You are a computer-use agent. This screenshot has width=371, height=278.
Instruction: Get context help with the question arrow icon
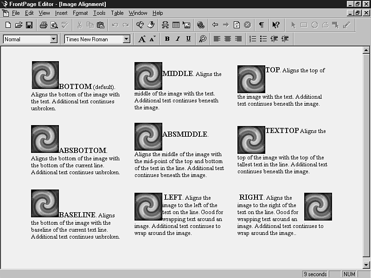point(276,25)
